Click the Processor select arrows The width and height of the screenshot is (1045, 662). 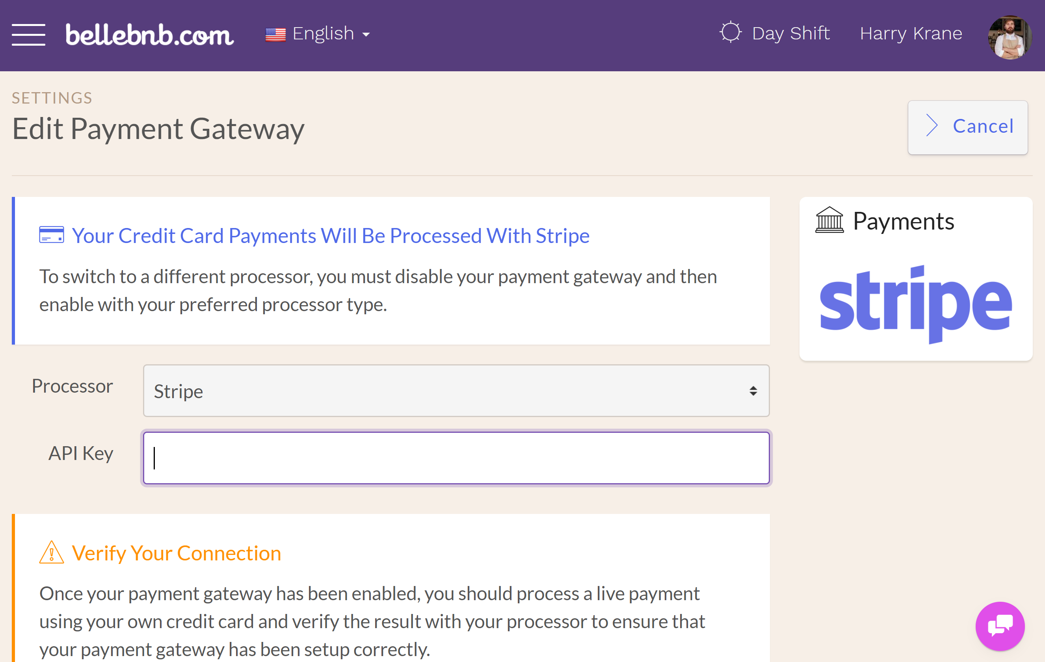(x=753, y=390)
